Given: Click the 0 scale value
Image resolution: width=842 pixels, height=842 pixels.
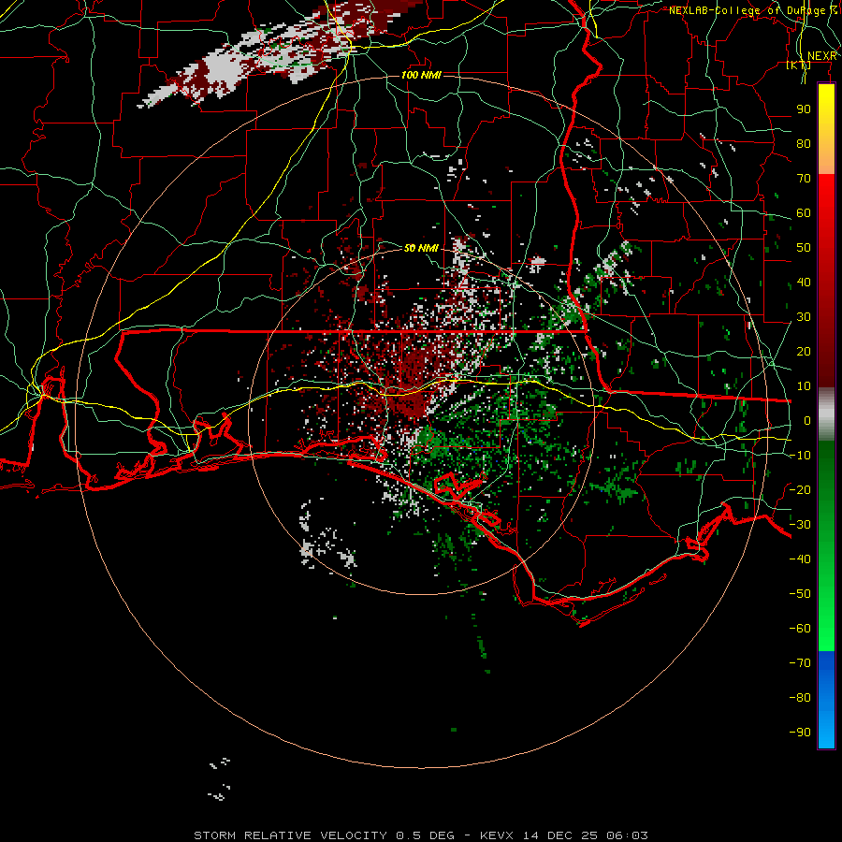Looking at the screenshot, I should 807,421.
